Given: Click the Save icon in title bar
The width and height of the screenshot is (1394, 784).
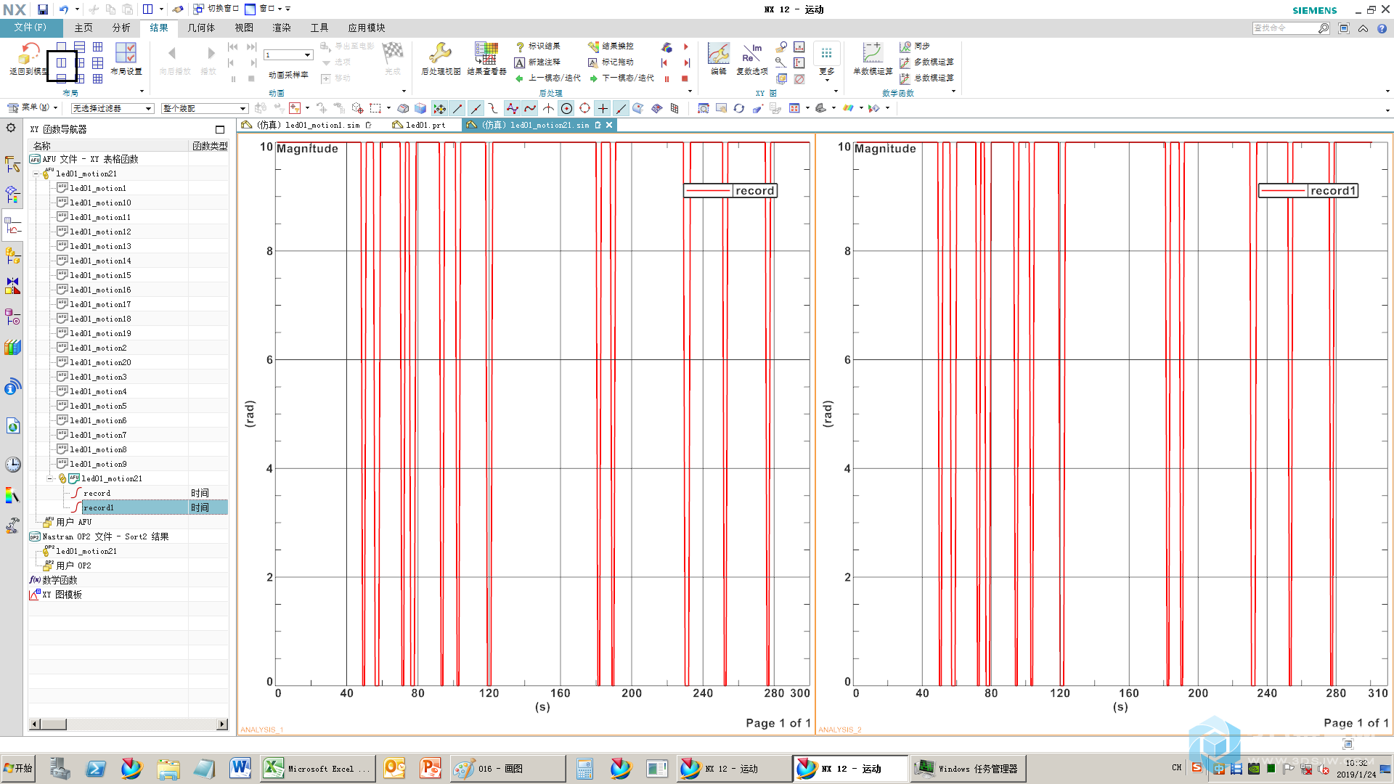Looking at the screenshot, I should point(43,9).
